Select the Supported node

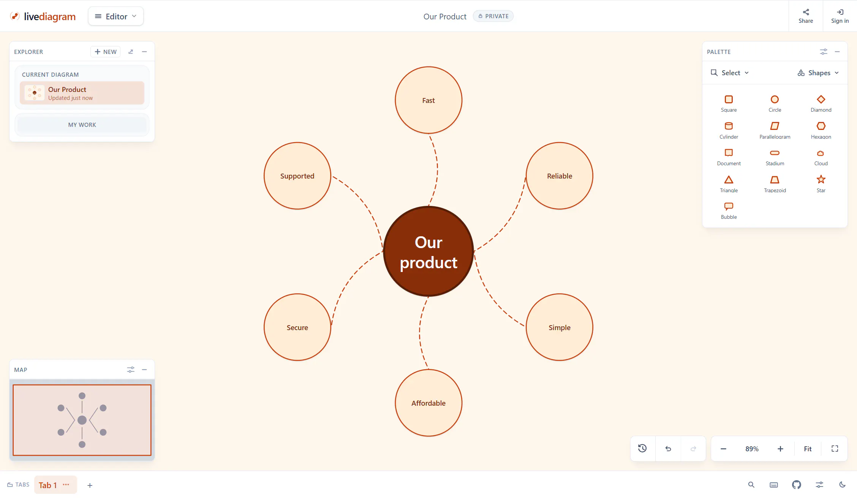(297, 176)
